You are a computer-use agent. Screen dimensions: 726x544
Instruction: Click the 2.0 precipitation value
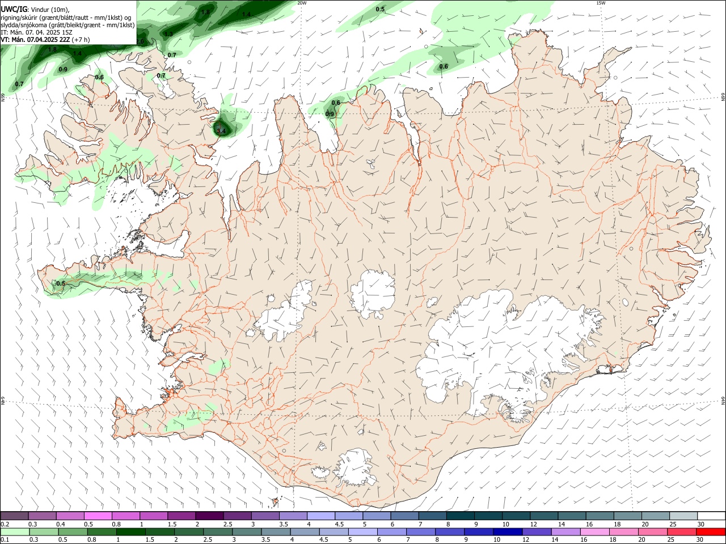click(x=140, y=42)
